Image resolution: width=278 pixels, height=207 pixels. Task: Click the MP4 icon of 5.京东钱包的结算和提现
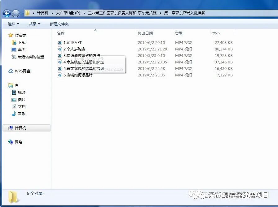60,68
